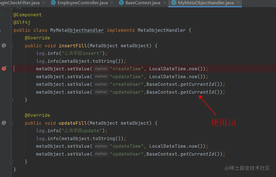Image resolution: width=276 pixels, height=177 pixels.
Task: Collapse the insertFill method fold marker
Action: tap(12, 46)
